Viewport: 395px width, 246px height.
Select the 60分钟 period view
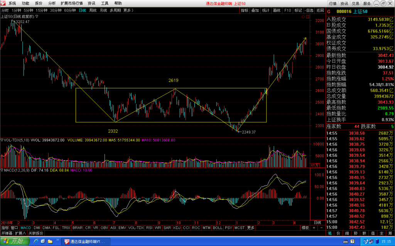tap(70, 10)
